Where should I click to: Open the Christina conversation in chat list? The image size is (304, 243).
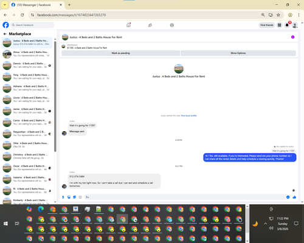pyautogui.click(x=27, y=156)
